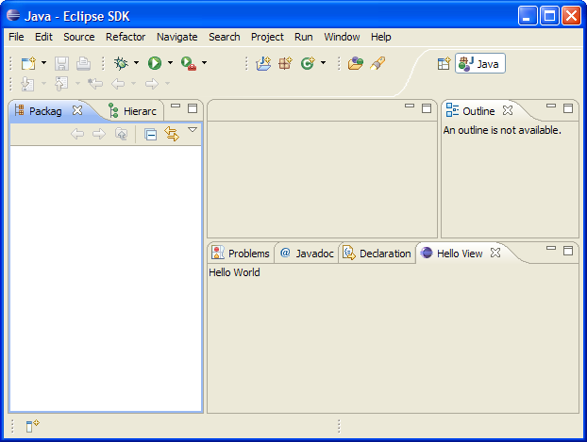Screen dimensions: 587x442
Task: Maximize the bottom Hello View panel
Action: click(x=568, y=251)
